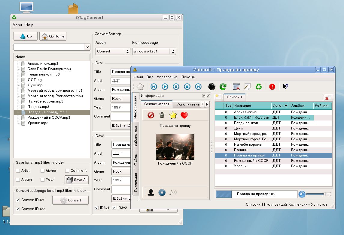This screenshot has width=344, height=235.
Task: Activate the What's This help cursor icon
Action: 285,87
